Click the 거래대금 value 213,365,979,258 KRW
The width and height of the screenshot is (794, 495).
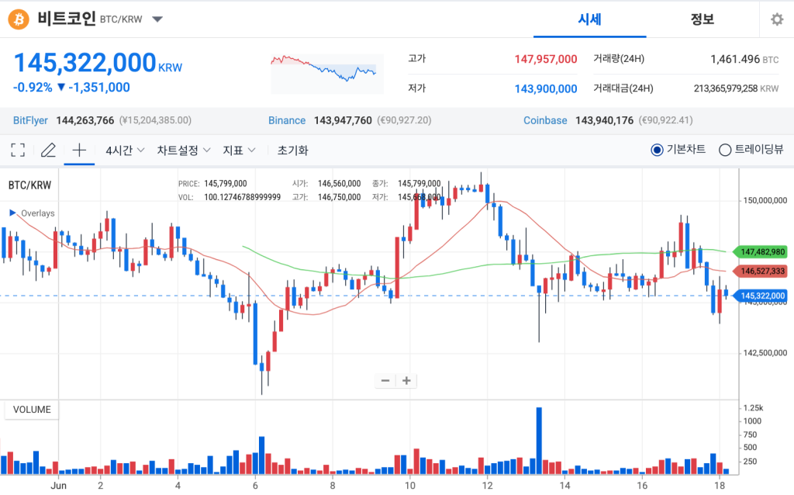(x=737, y=88)
